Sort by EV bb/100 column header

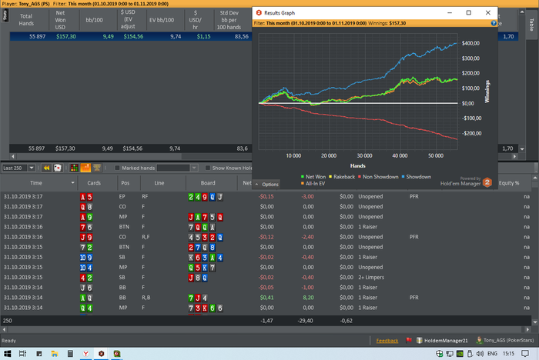point(162,20)
